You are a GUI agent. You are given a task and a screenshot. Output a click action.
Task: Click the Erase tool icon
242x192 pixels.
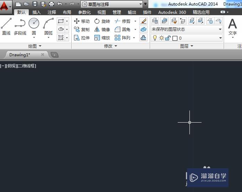pos(143,21)
